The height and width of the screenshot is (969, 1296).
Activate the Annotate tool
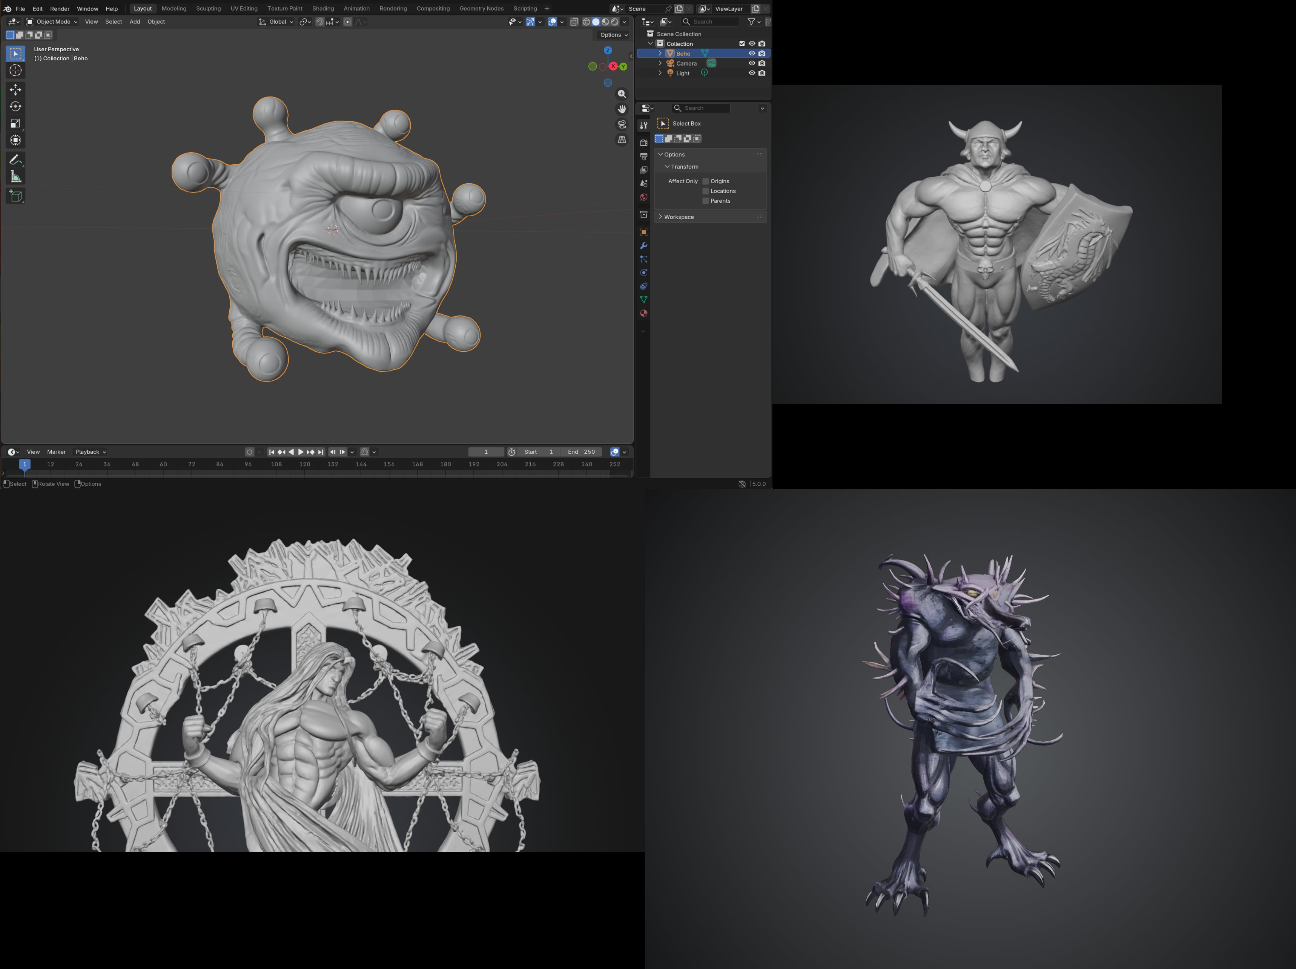16,160
